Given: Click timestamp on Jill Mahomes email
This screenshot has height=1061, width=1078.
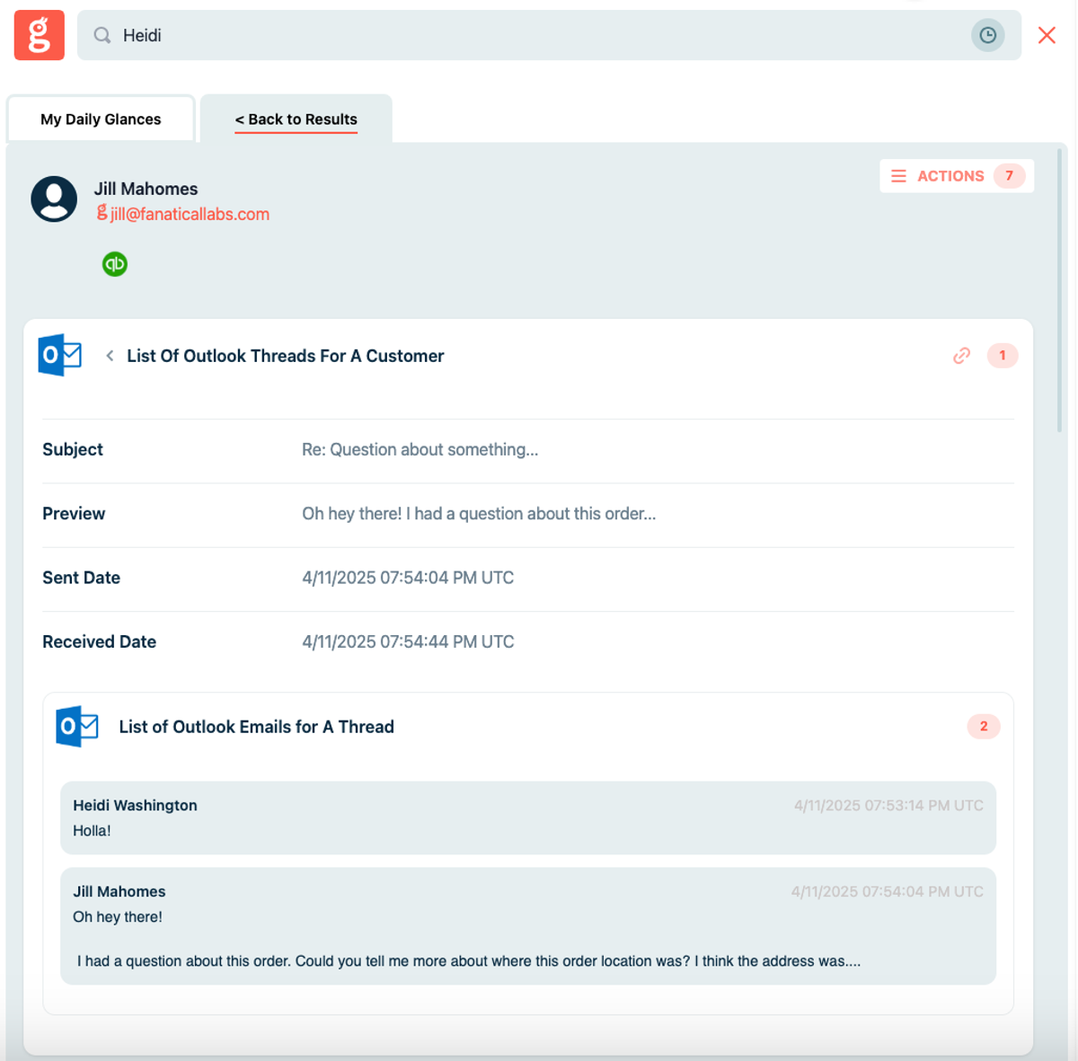Looking at the screenshot, I should pyautogui.click(x=887, y=892).
